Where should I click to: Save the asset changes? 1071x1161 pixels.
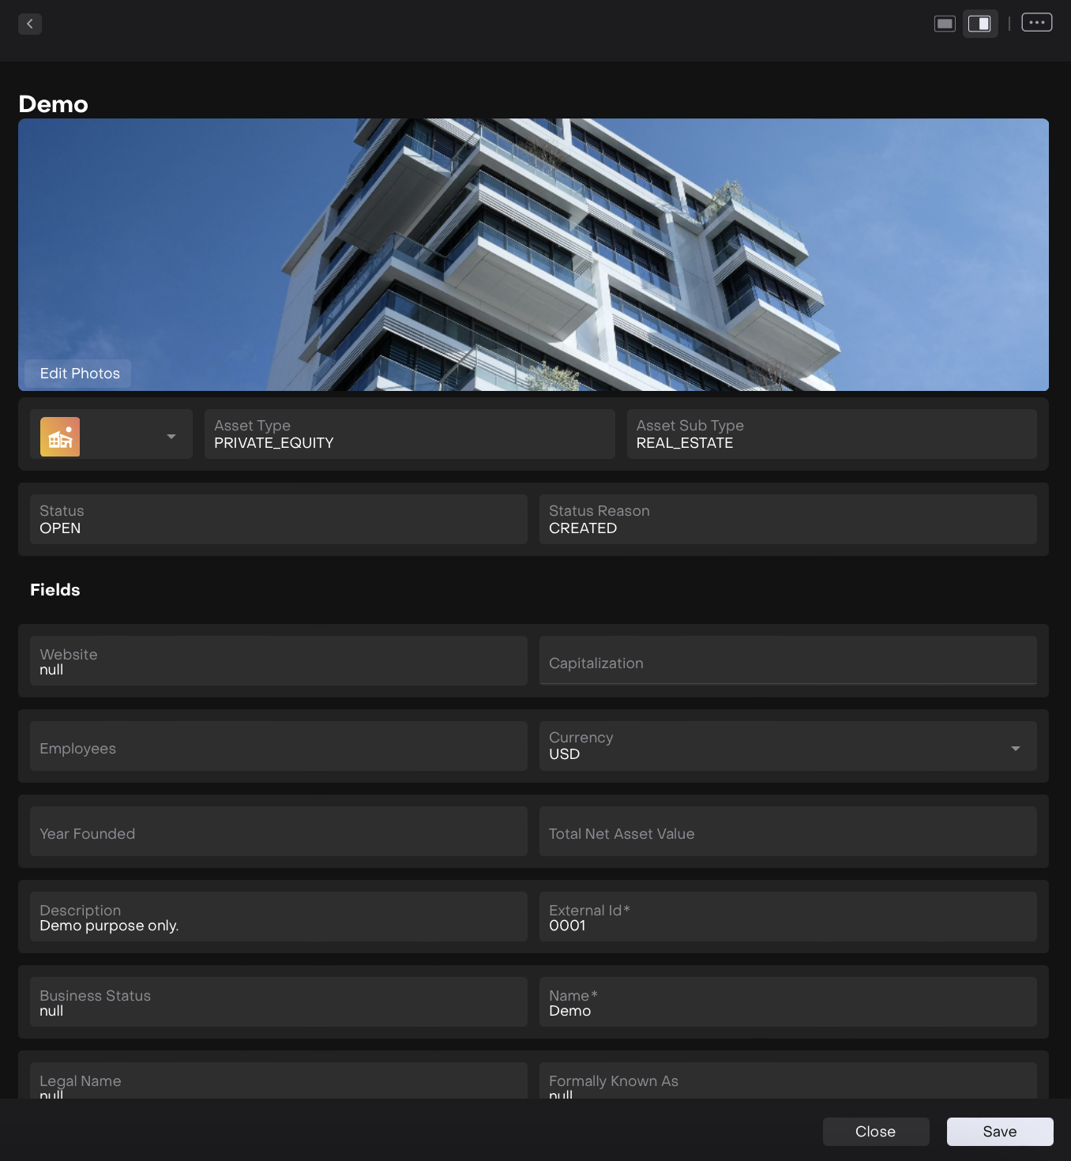999,1131
